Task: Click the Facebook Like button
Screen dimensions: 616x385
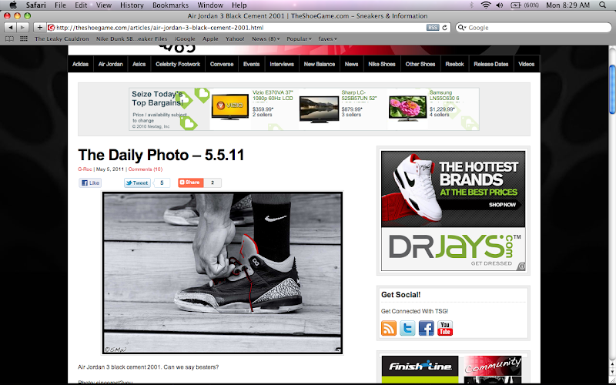Action: pyautogui.click(x=90, y=182)
